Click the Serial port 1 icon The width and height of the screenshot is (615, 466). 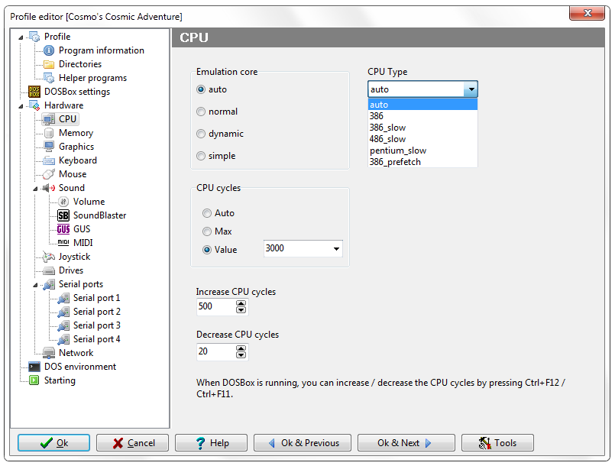click(63, 299)
